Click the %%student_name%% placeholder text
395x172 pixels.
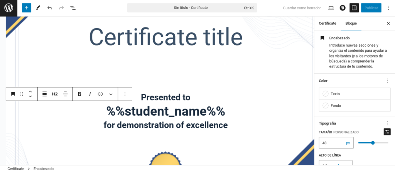165,111
